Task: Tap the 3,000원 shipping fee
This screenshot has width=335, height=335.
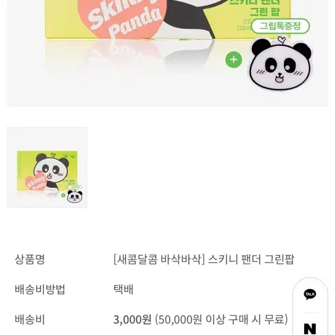Action: pos(132,320)
